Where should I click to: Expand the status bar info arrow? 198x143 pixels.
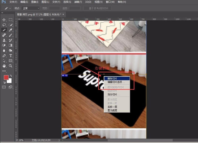59,140
